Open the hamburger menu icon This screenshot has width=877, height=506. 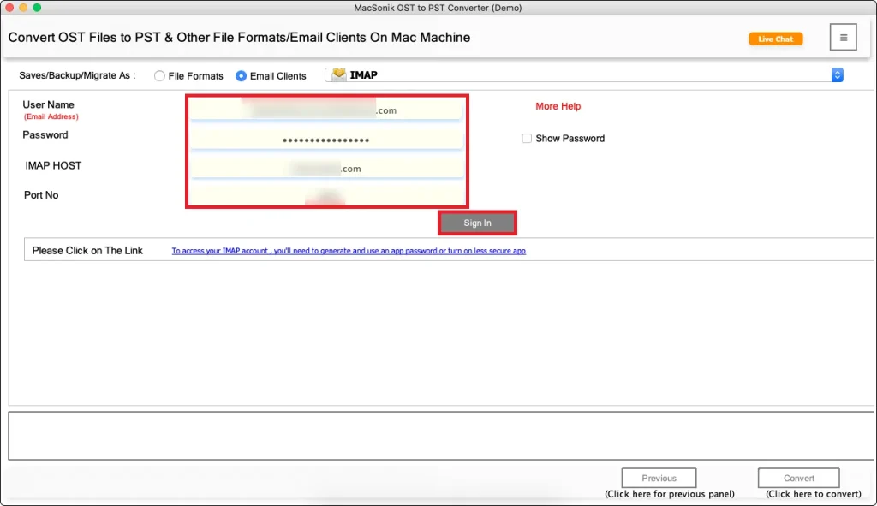tap(843, 38)
